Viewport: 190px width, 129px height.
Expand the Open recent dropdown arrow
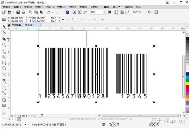(x=13, y=12)
